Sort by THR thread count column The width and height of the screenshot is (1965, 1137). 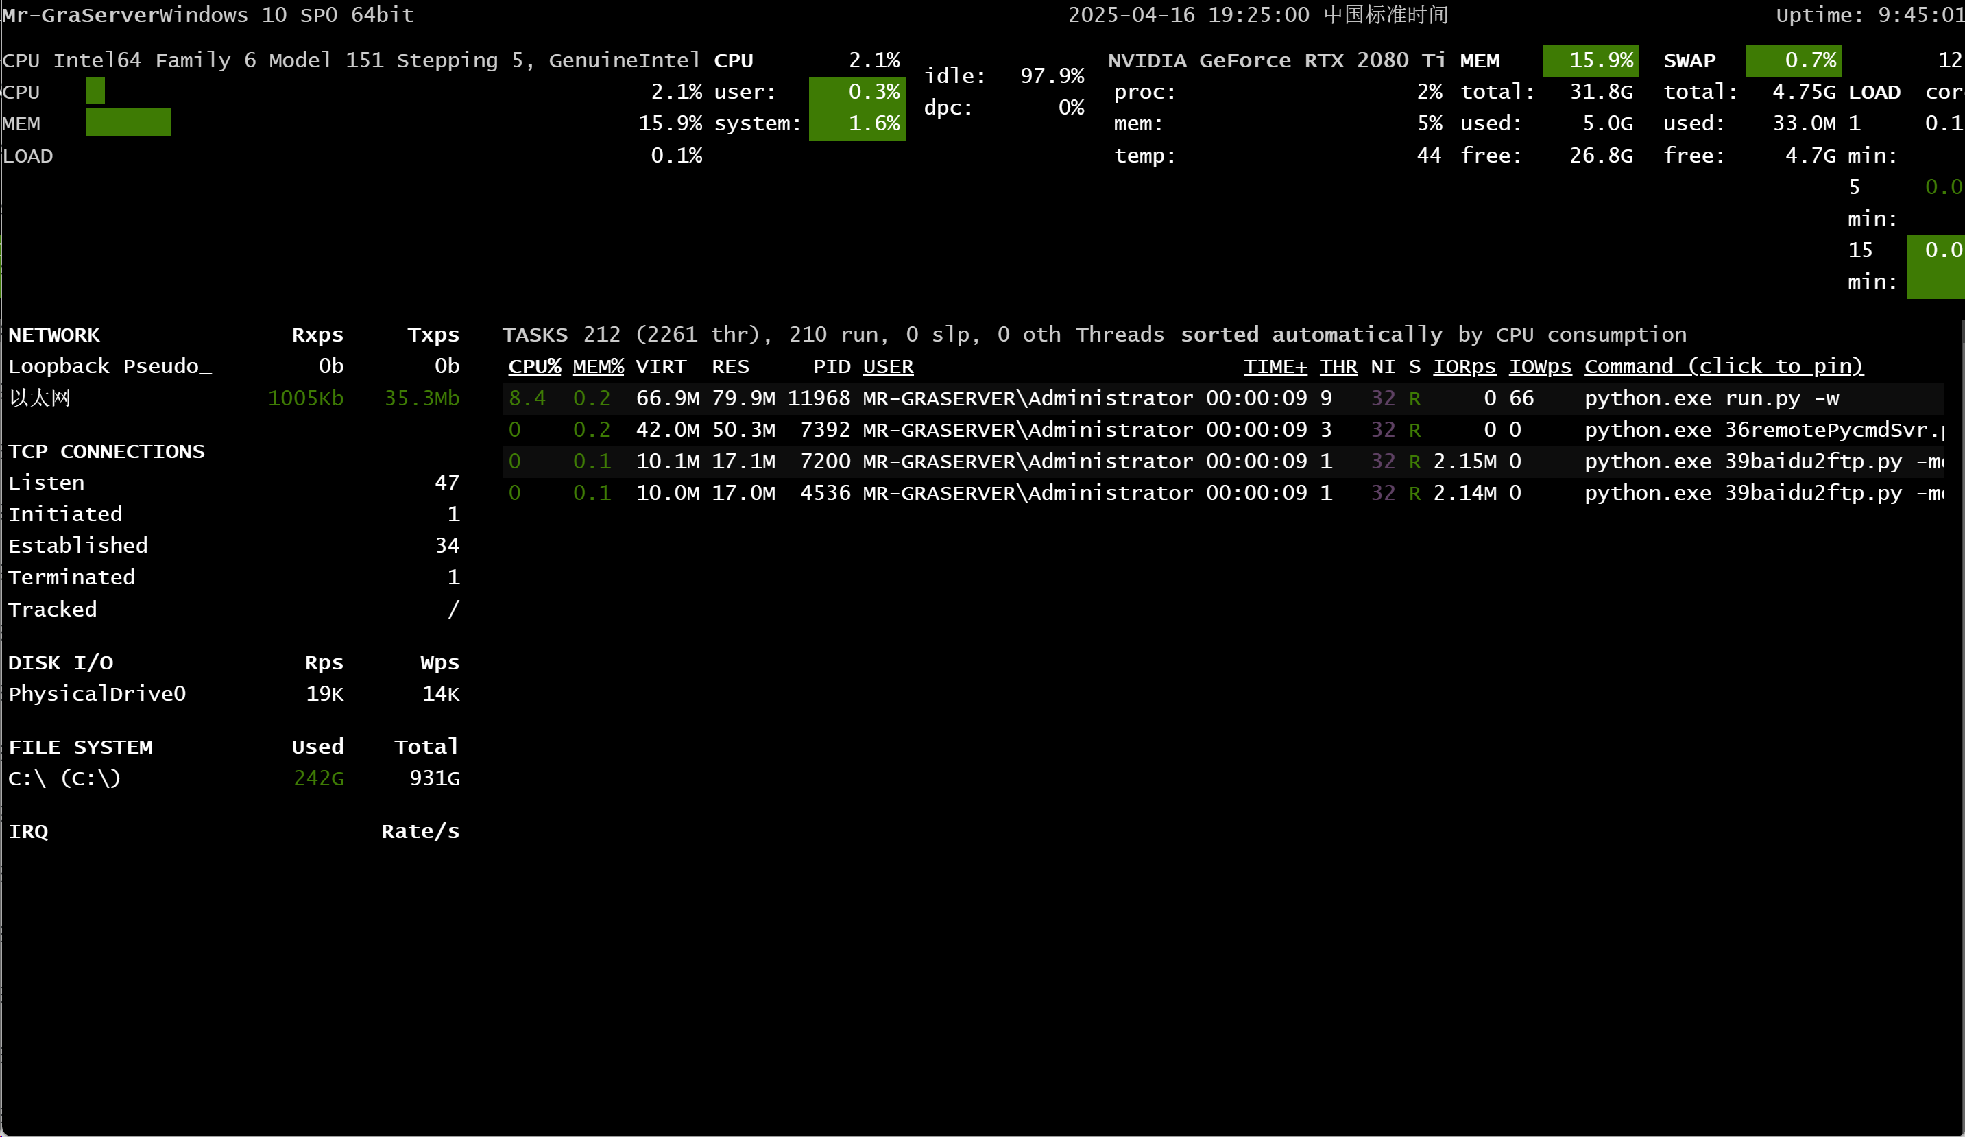point(1338,366)
